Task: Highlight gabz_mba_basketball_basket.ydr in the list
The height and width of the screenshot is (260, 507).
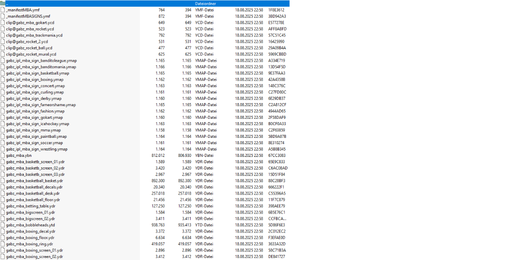Action: 34,181
